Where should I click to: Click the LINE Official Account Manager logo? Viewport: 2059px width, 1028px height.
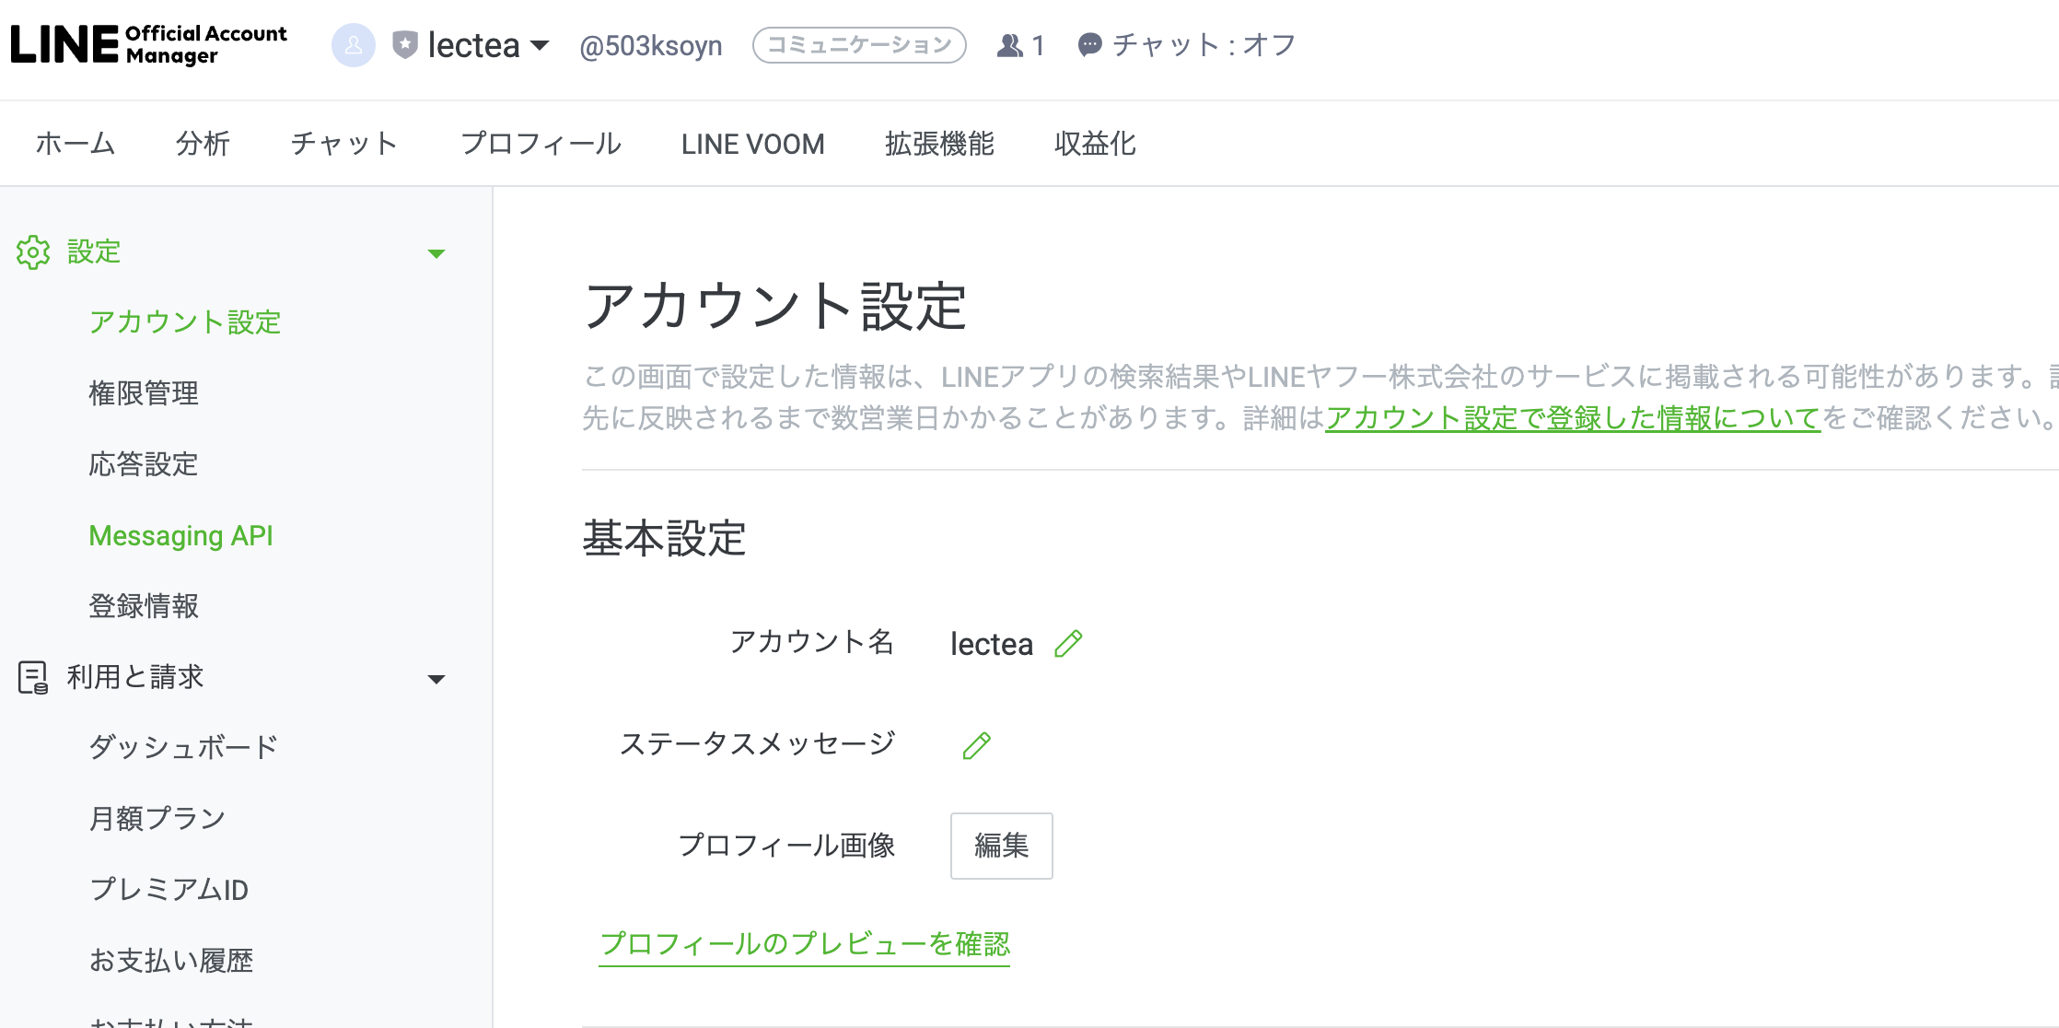[147, 44]
